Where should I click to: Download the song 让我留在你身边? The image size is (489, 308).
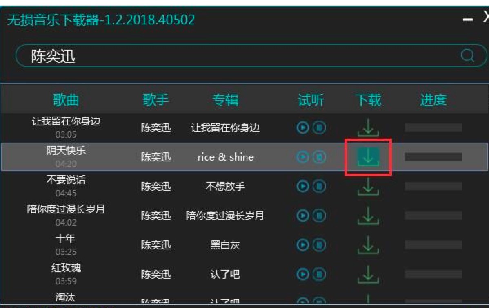(368, 128)
